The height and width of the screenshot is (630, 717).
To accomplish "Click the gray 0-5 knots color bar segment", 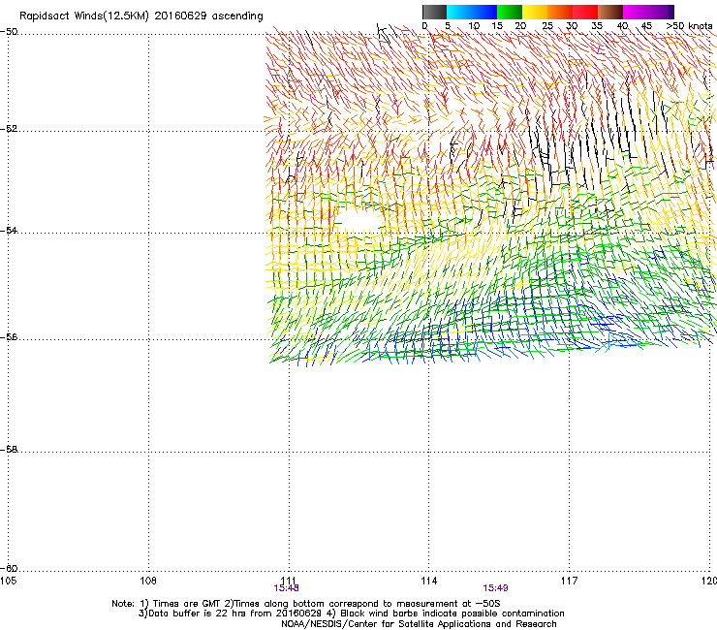I will pyautogui.click(x=434, y=12).
